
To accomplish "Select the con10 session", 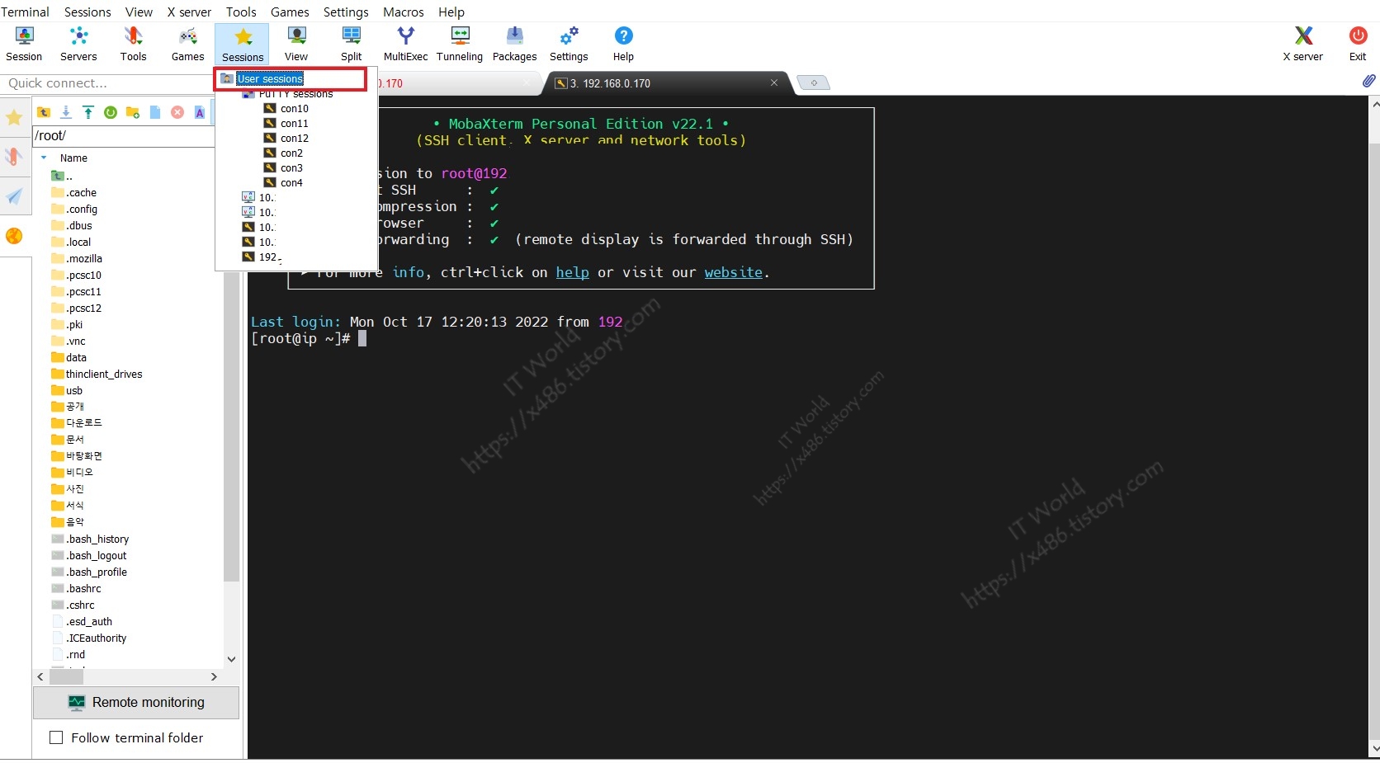I will click(x=294, y=108).
